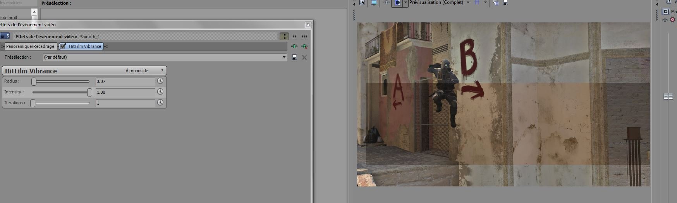Show the overlays grid icon

(x=477, y=2)
